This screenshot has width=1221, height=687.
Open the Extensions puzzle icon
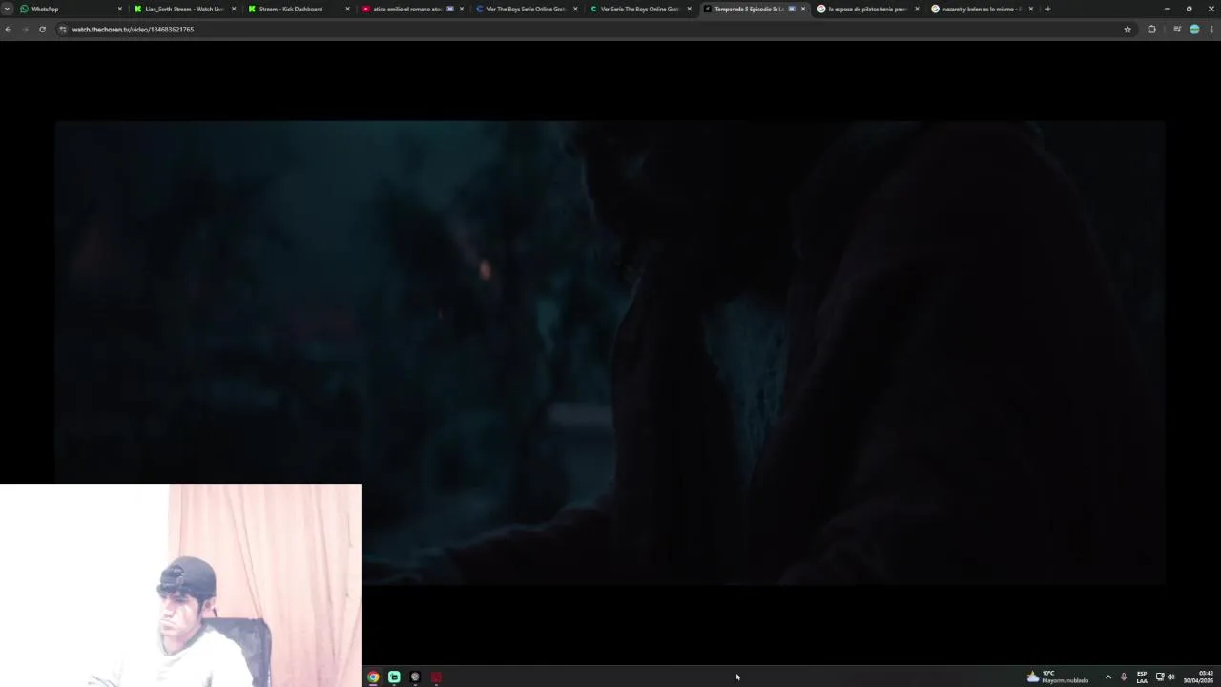tap(1151, 30)
